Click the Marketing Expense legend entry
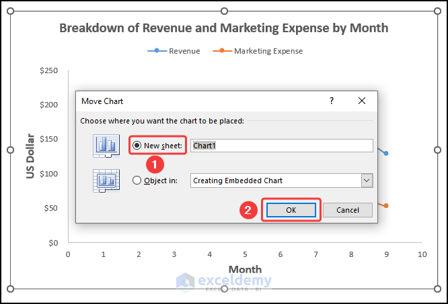Screen dimensions: 448x304 [x=268, y=51]
